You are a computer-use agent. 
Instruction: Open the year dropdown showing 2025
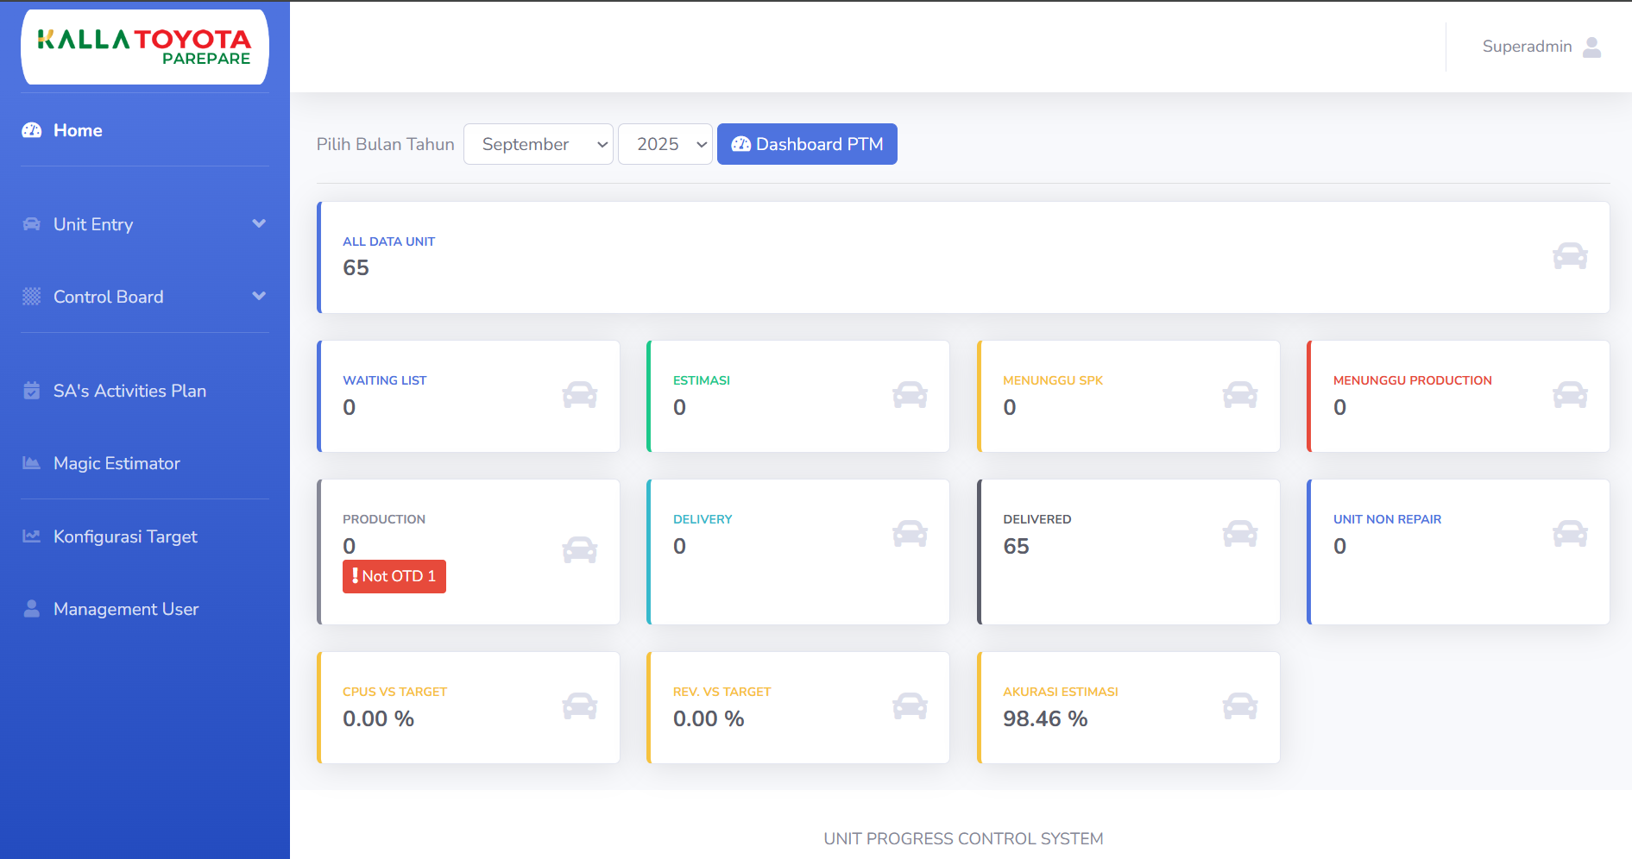(x=665, y=144)
